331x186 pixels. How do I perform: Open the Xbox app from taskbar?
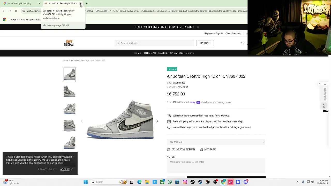(162, 182)
